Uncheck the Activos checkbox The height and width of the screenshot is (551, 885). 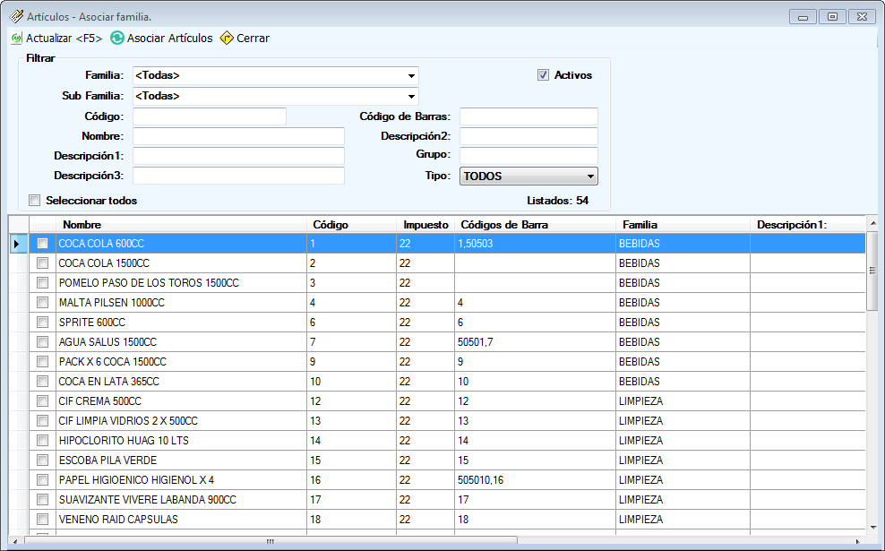[543, 75]
